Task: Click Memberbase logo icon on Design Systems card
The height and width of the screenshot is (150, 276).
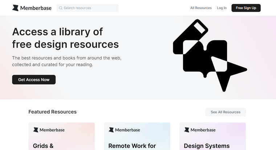Action: point(187,130)
